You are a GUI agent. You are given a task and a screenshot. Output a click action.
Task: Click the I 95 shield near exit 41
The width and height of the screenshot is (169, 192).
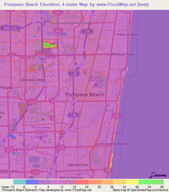tap(87, 32)
